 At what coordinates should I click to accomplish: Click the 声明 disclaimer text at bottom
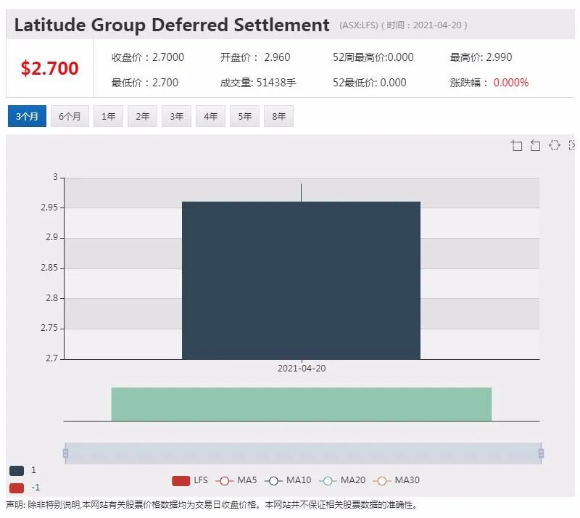coord(212,505)
